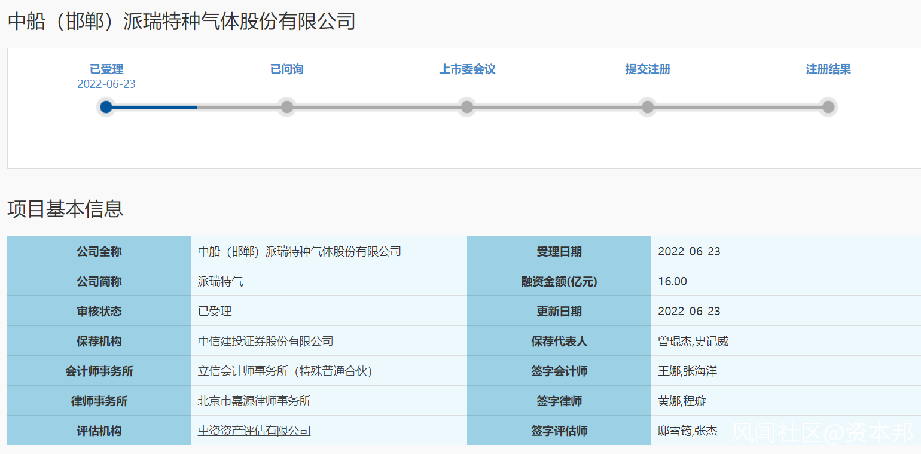
Task: Click the 已受理 progress step dot
Action: (x=106, y=107)
